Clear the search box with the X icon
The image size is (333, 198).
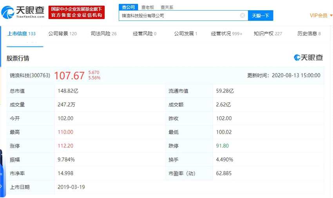pos(243,15)
